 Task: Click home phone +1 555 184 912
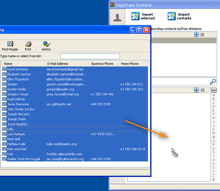coord(132,84)
